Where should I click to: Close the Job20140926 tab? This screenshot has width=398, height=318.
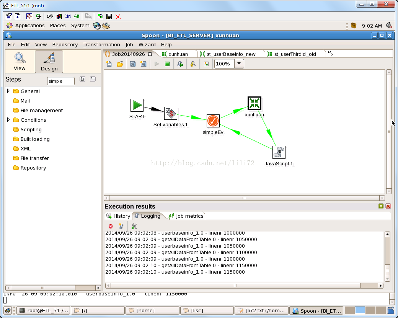coord(150,54)
